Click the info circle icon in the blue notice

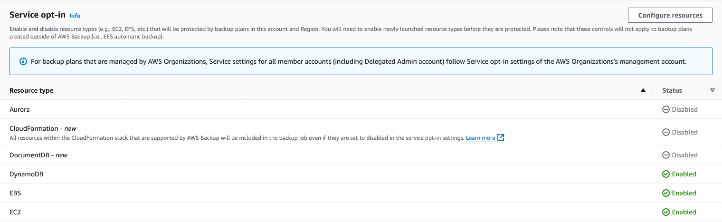[x=23, y=62]
